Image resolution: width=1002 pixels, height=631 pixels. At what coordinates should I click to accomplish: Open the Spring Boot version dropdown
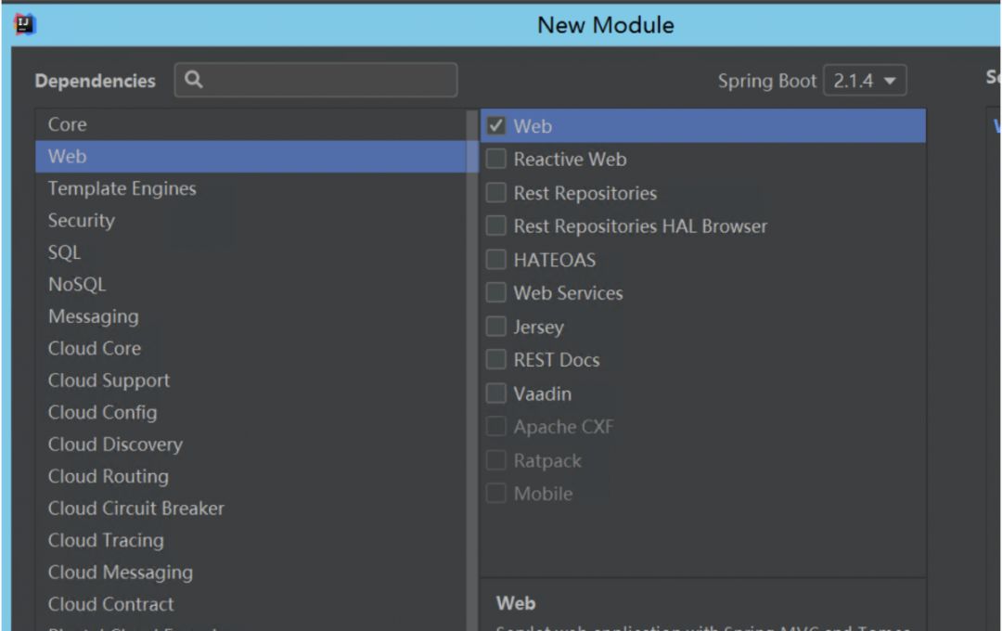click(865, 81)
